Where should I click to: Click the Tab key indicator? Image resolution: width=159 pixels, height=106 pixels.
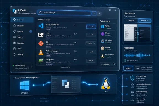(x=137, y=68)
